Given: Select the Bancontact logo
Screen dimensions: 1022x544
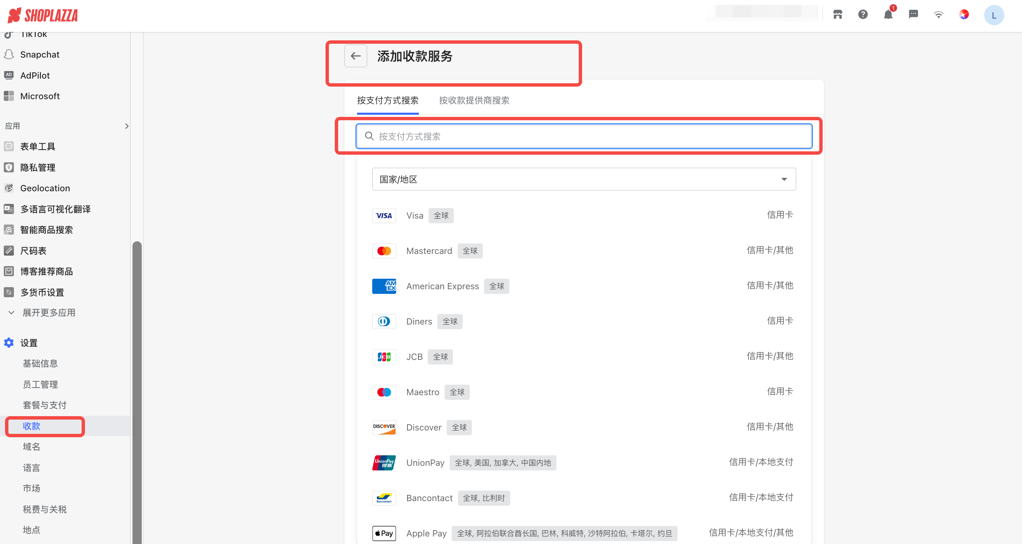Looking at the screenshot, I should (x=384, y=498).
